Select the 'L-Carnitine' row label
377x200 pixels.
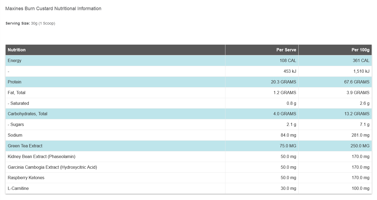(18, 188)
